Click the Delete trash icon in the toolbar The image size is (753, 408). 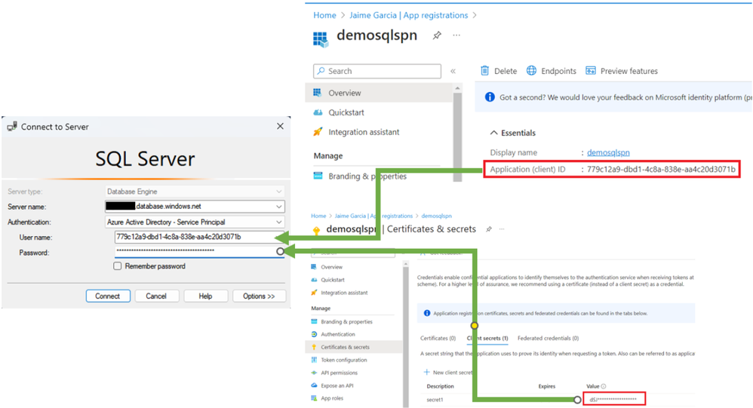click(x=484, y=71)
